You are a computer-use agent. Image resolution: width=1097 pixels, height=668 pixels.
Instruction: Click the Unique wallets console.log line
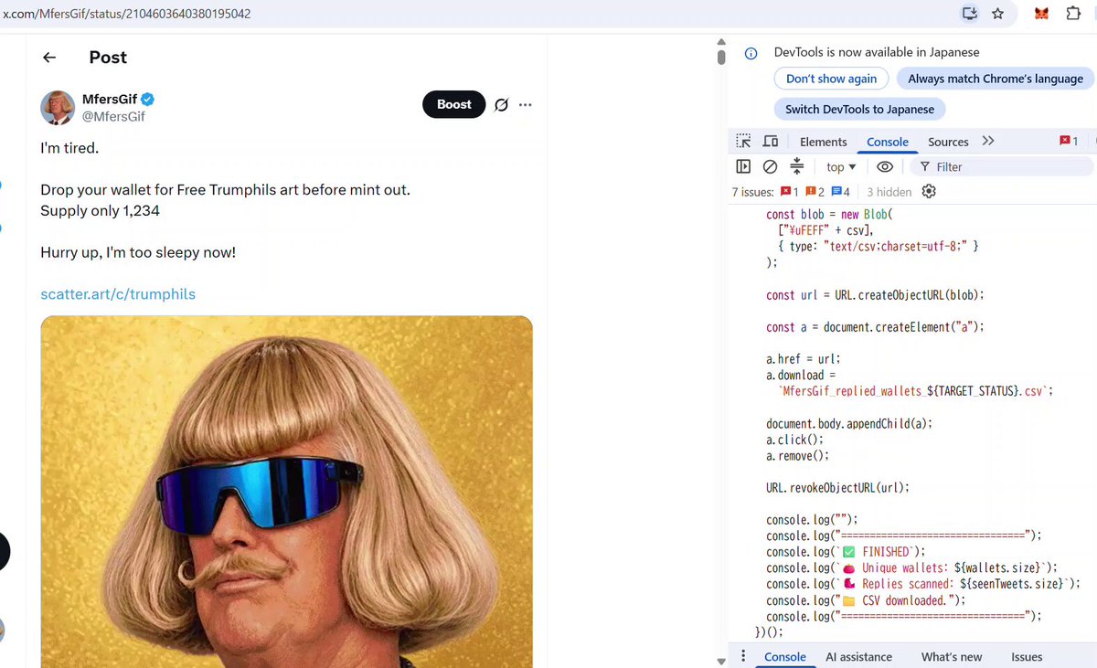click(x=912, y=567)
